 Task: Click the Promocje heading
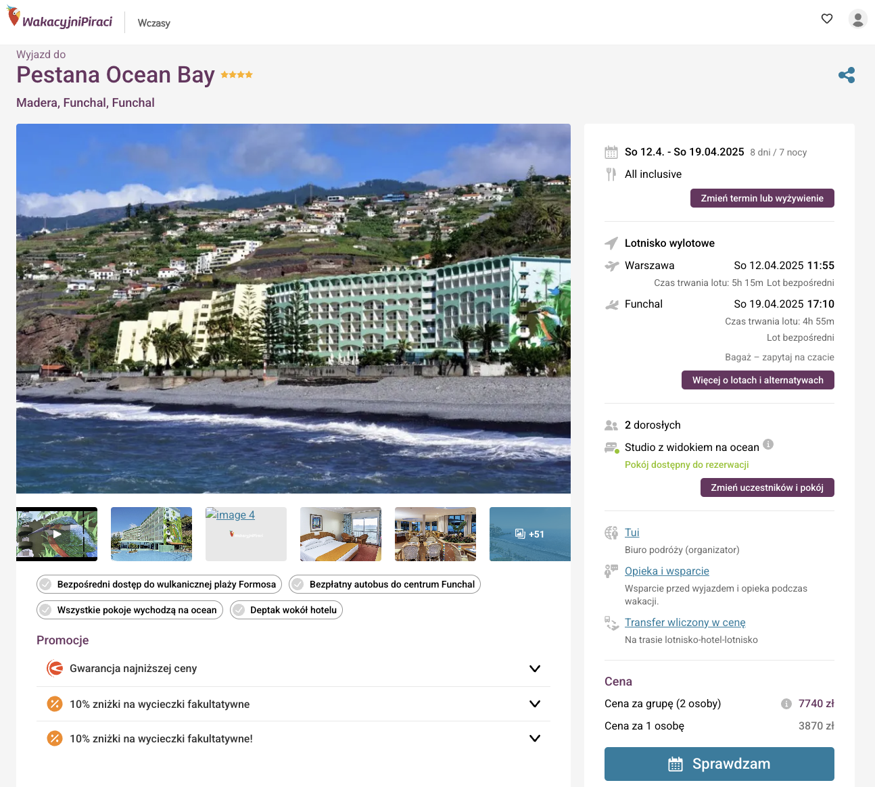[x=63, y=640]
